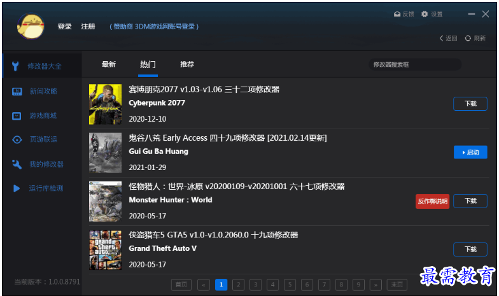Click date 2020-12-10 under Cyberpunk 2077
Screen dimensions: 499x296
click(x=148, y=119)
